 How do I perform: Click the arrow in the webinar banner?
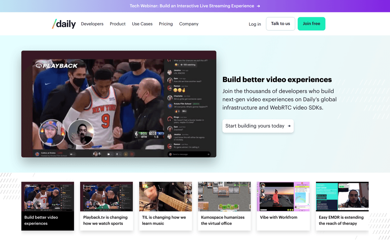pyautogui.click(x=258, y=6)
